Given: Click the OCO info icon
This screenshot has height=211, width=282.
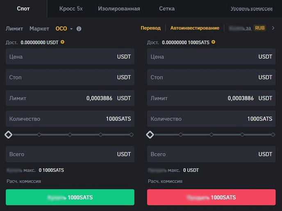Looking at the screenshot, I should click(x=79, y=29).
